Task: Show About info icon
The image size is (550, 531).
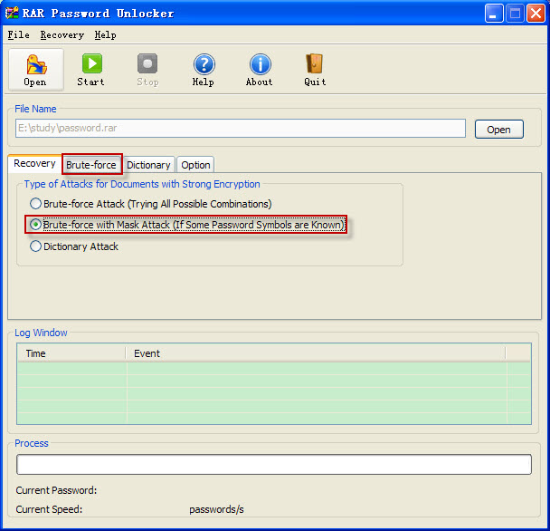Action: (x=260, y=70)
